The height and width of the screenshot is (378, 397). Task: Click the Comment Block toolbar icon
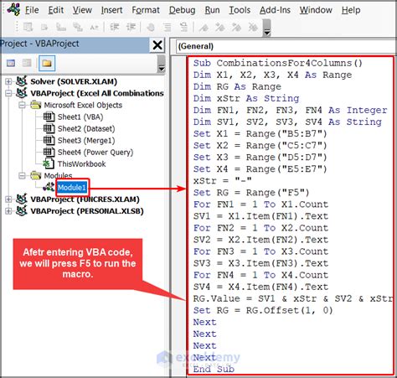point(167,27)
